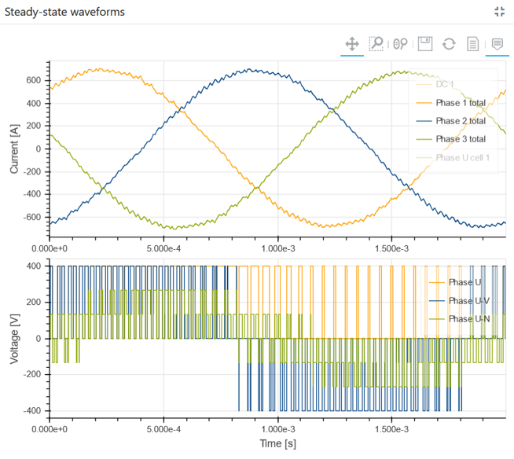
Task: Hide the Phase 1 total trace
Action: 461,102
